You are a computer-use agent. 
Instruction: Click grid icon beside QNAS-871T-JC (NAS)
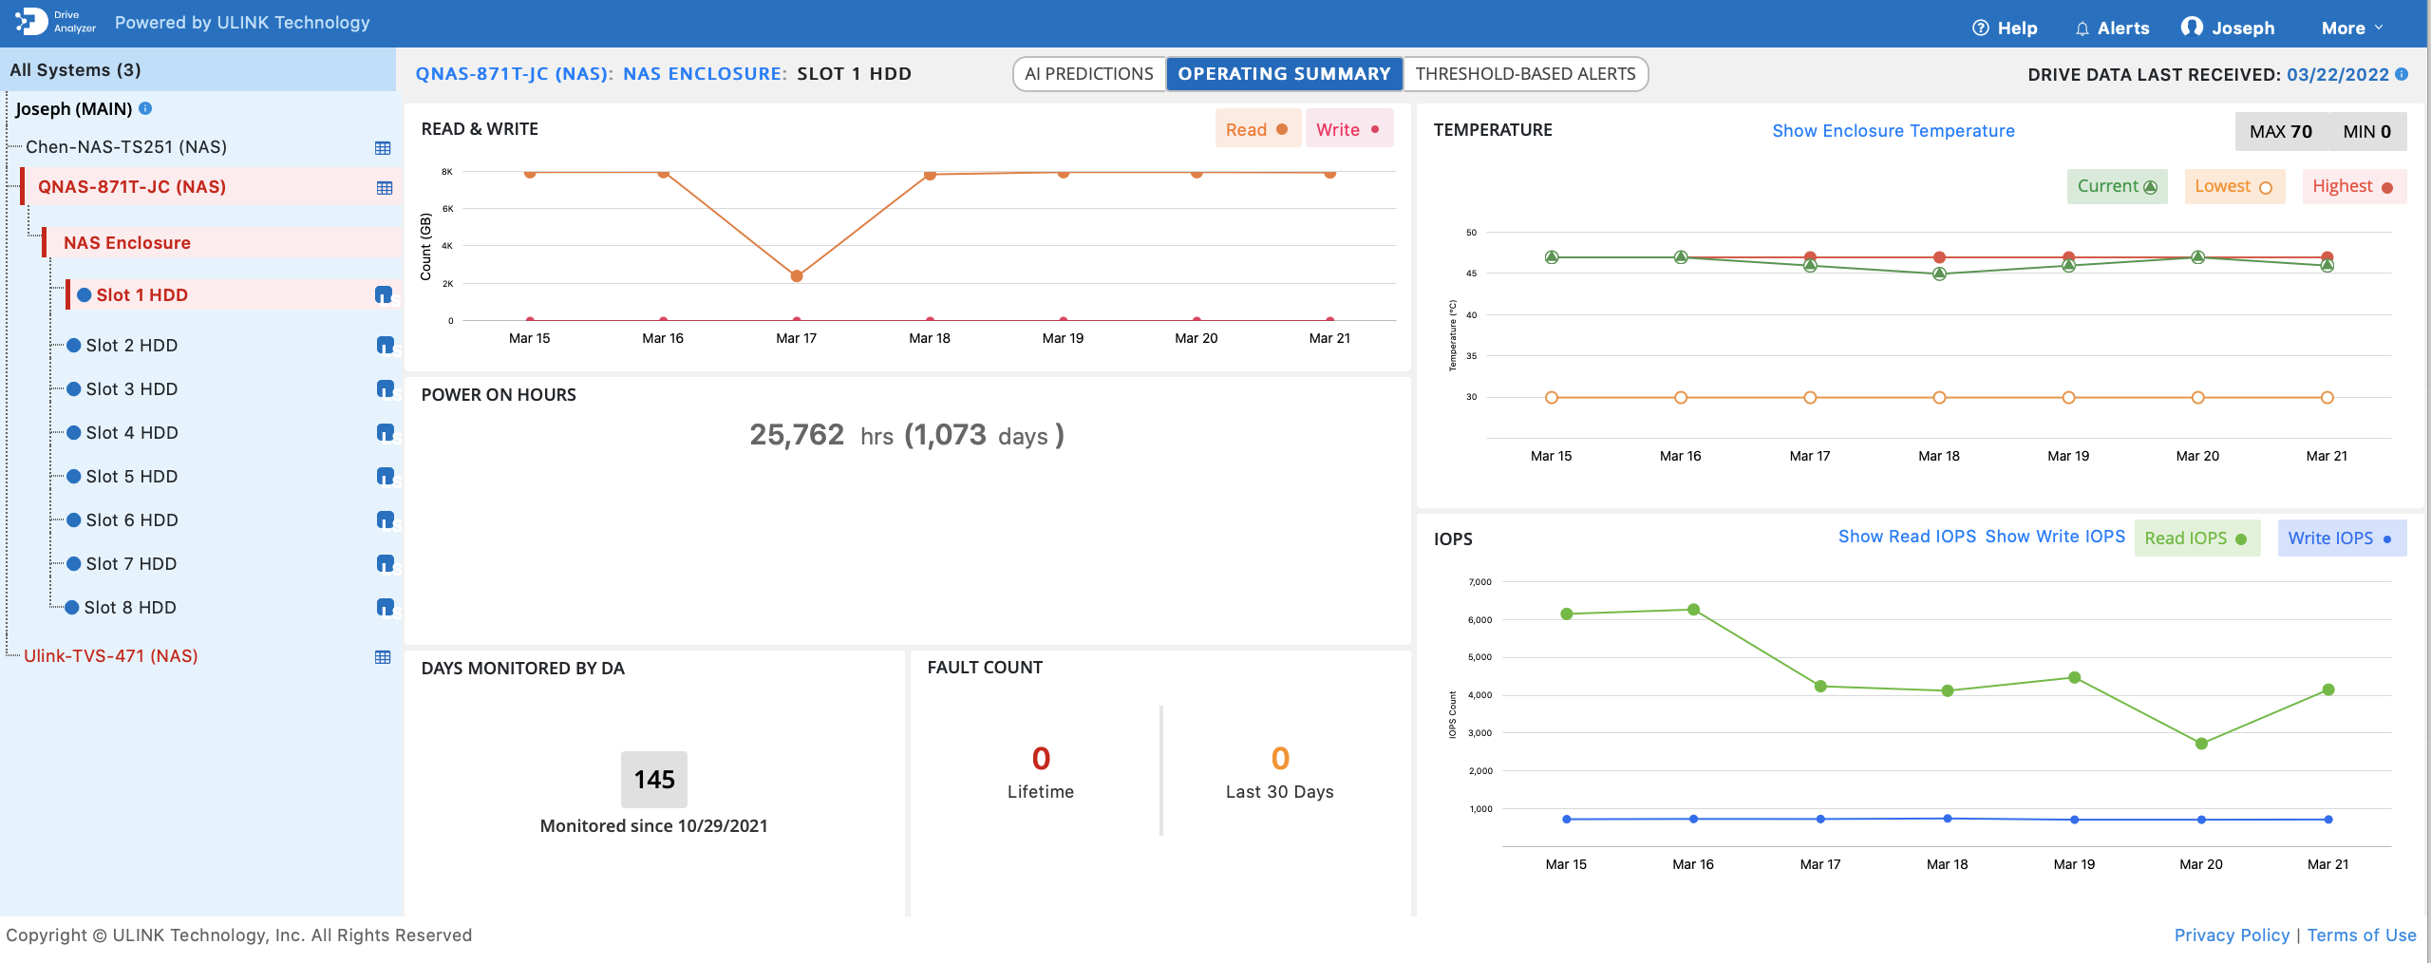click(384, 188)
